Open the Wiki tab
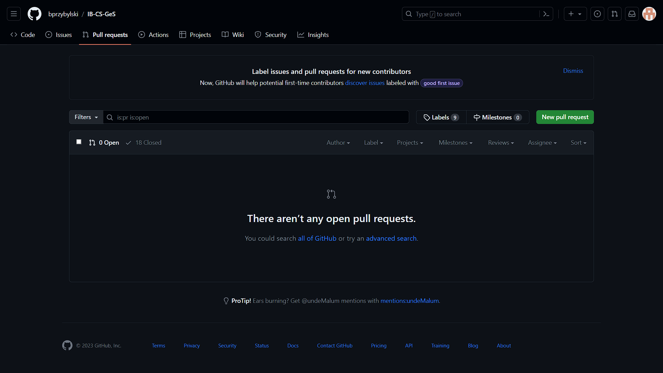This screenshot has width=663, height=373. coord(233,35)
